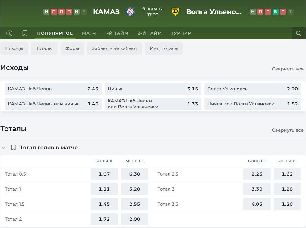
Task: Open the match statistics chart icon
Action: [9, 33]
